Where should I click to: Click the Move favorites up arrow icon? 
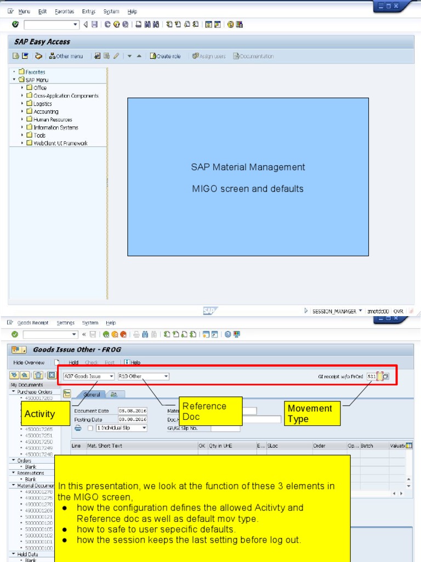coord(139,56)
